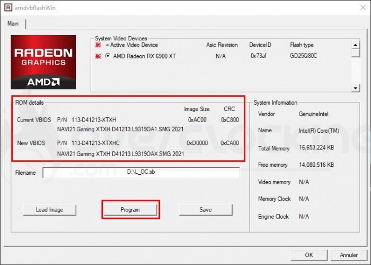Cancel with the Annuler button

coord(349,255)
